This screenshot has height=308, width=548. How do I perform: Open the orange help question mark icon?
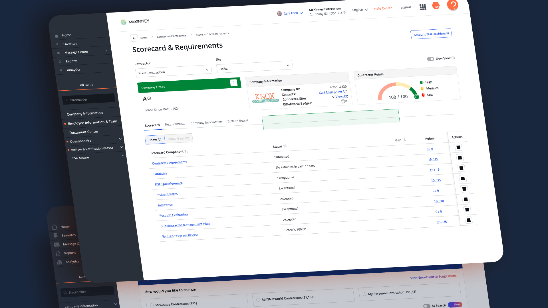(452, 5)
